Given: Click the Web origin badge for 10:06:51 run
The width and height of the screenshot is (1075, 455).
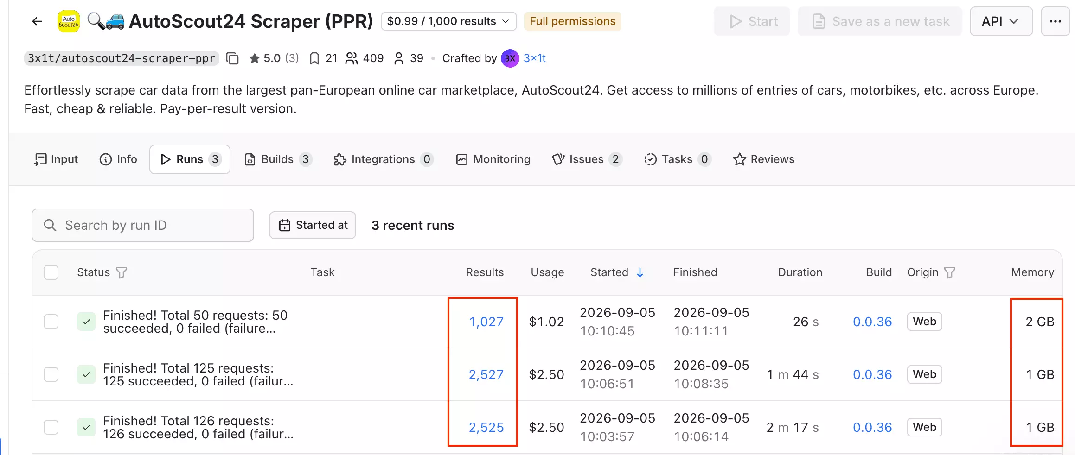Looking at the screenshot, I should coord(924,374).
